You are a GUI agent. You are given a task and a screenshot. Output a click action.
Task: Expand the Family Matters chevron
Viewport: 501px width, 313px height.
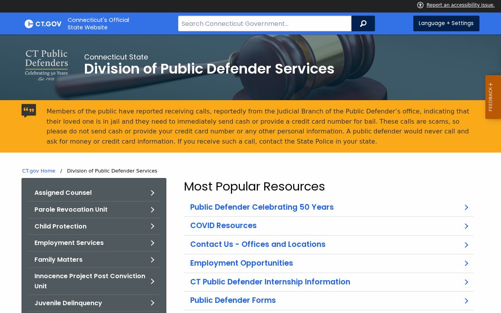(x=153, y=260)
